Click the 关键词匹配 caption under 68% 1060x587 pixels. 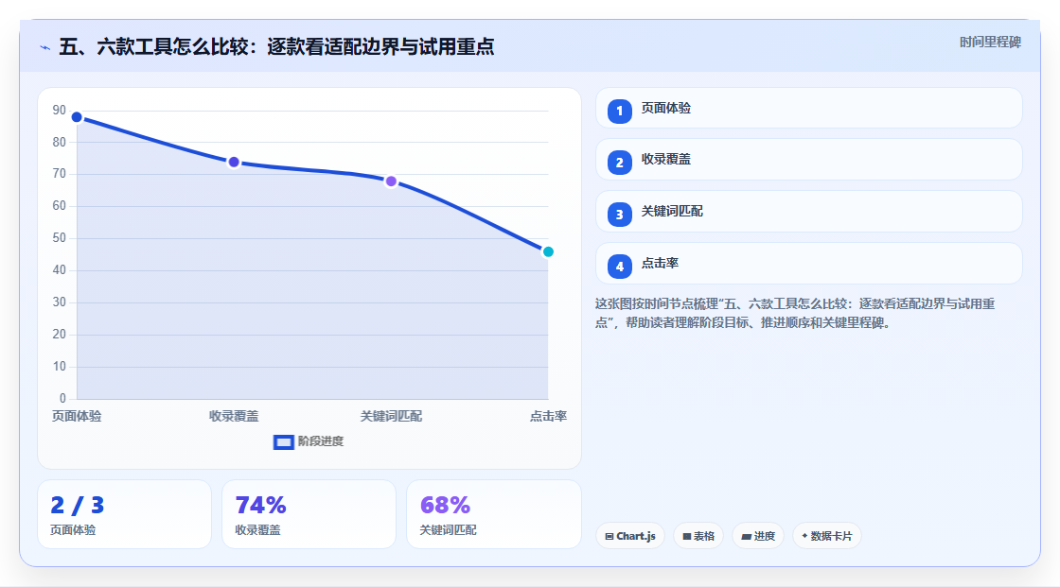click(x=449, y=530)
